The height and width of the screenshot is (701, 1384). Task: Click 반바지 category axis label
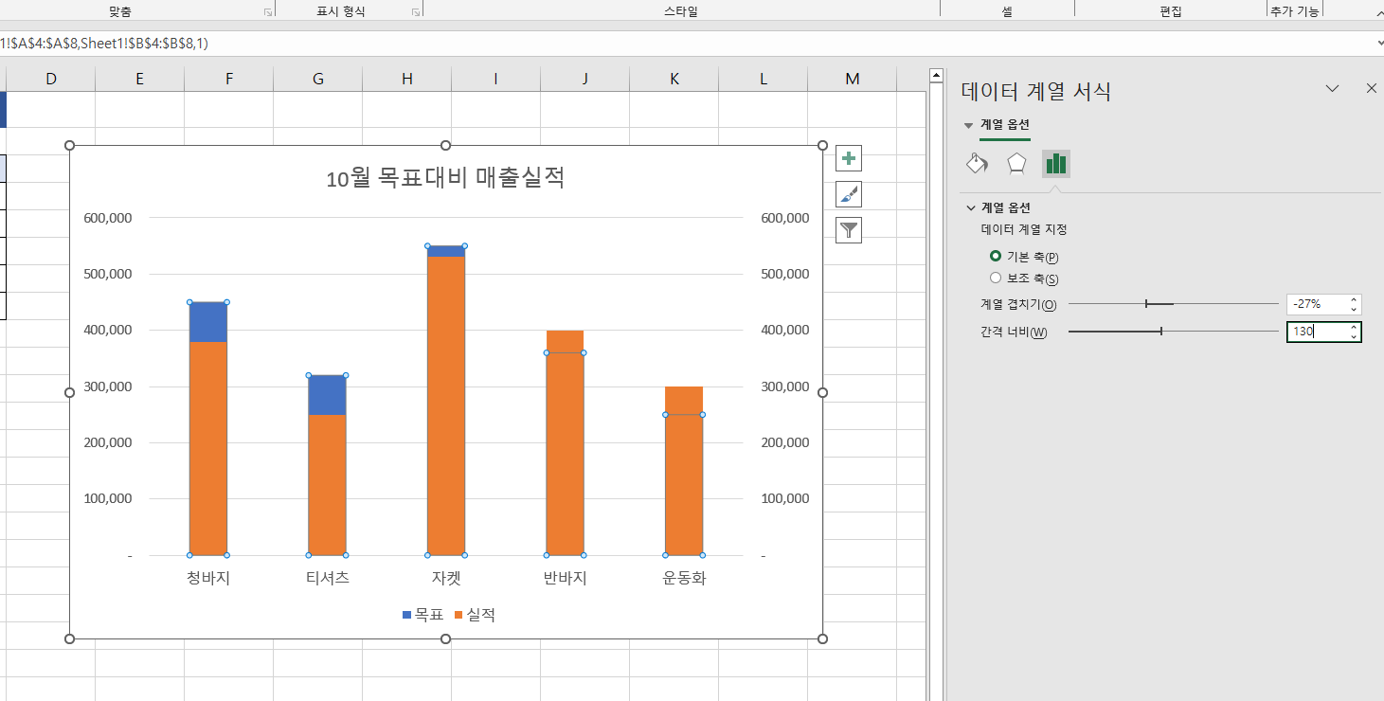pyautogui.click(x=565, y=578)
